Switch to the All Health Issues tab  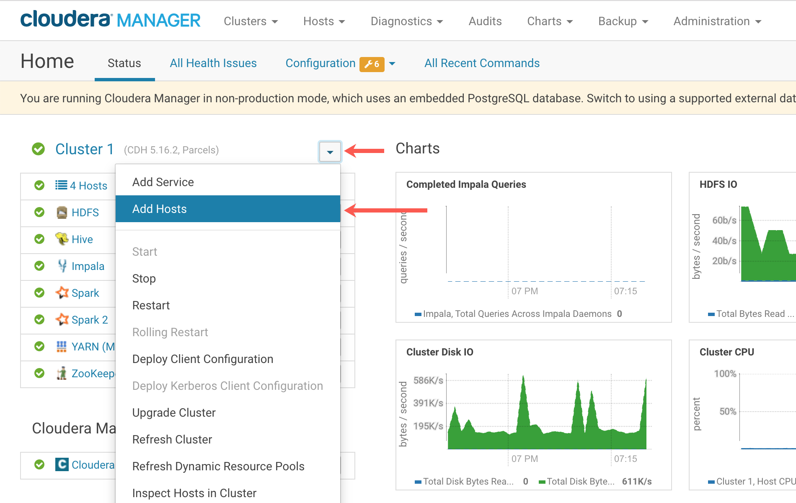213,63
